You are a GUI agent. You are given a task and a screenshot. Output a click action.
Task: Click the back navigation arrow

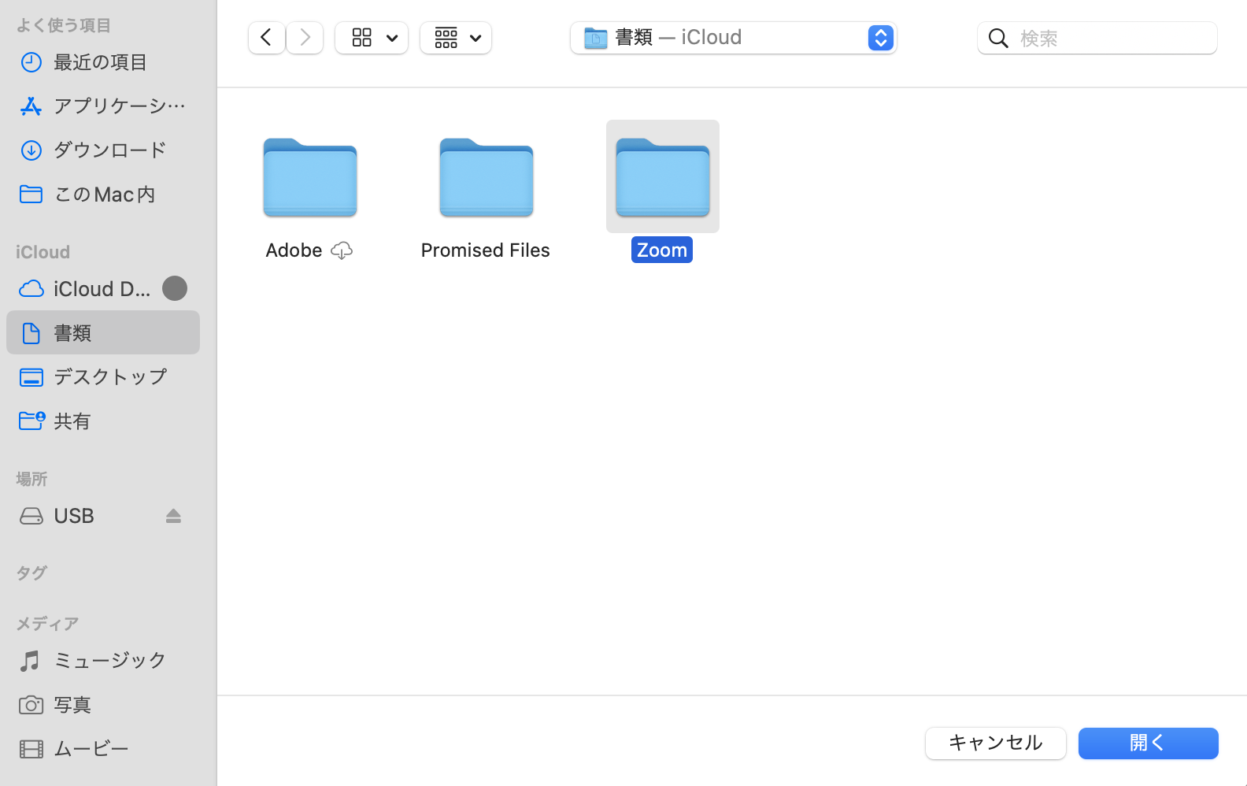coord(267,38)
